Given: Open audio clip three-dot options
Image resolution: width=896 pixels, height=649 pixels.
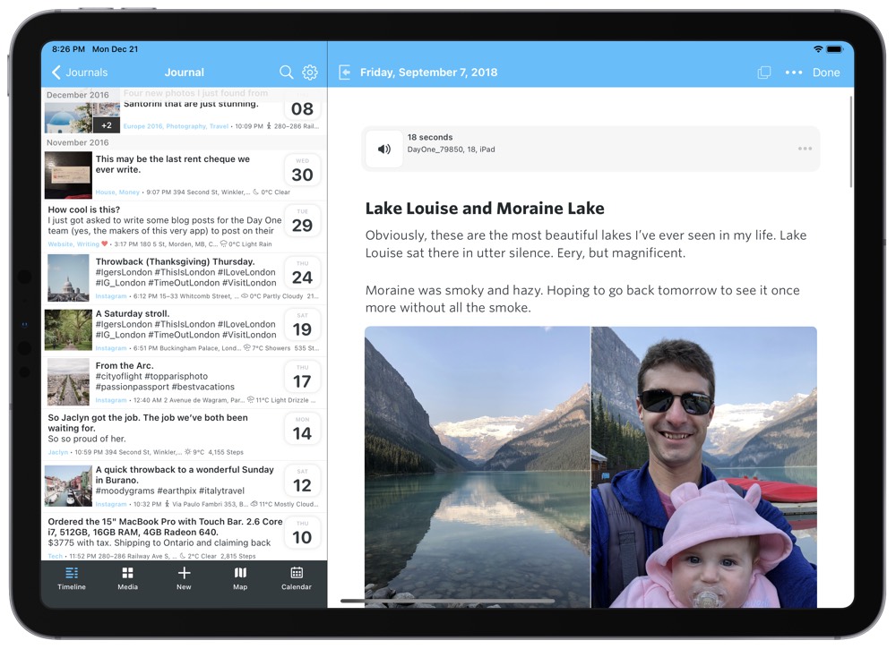Looking at the screenshot, I should click(805, 149).
